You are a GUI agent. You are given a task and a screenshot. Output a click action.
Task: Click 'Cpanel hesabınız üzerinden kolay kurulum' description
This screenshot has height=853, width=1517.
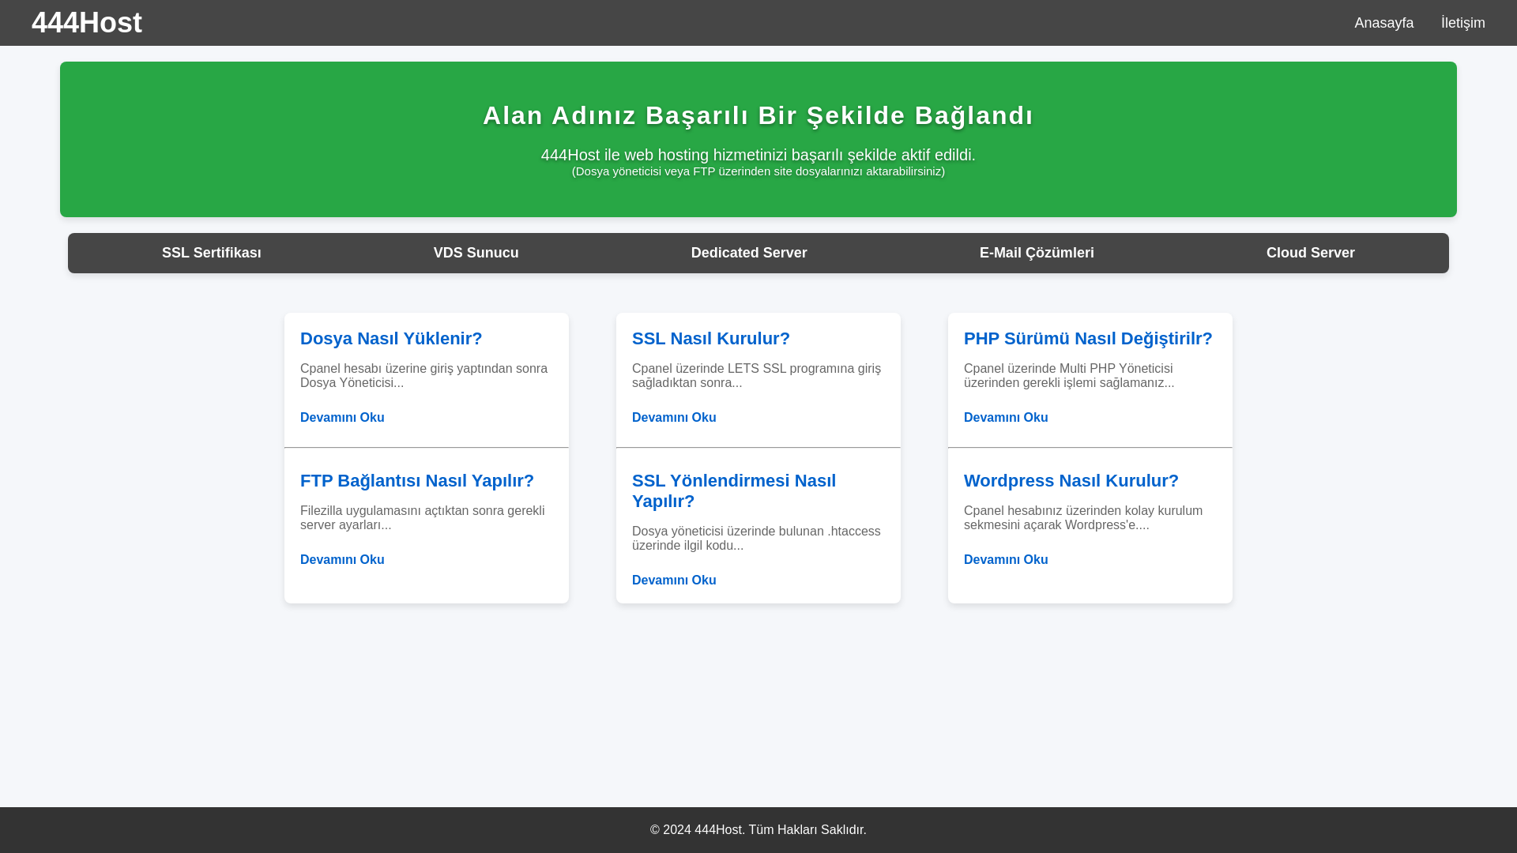click(x=1083, y=517)
